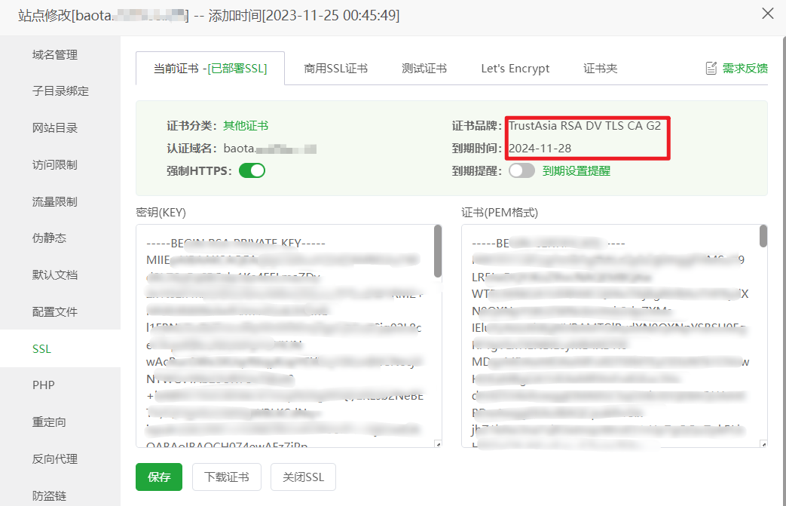Click 到期设置提醒 link

click(576, 171)
